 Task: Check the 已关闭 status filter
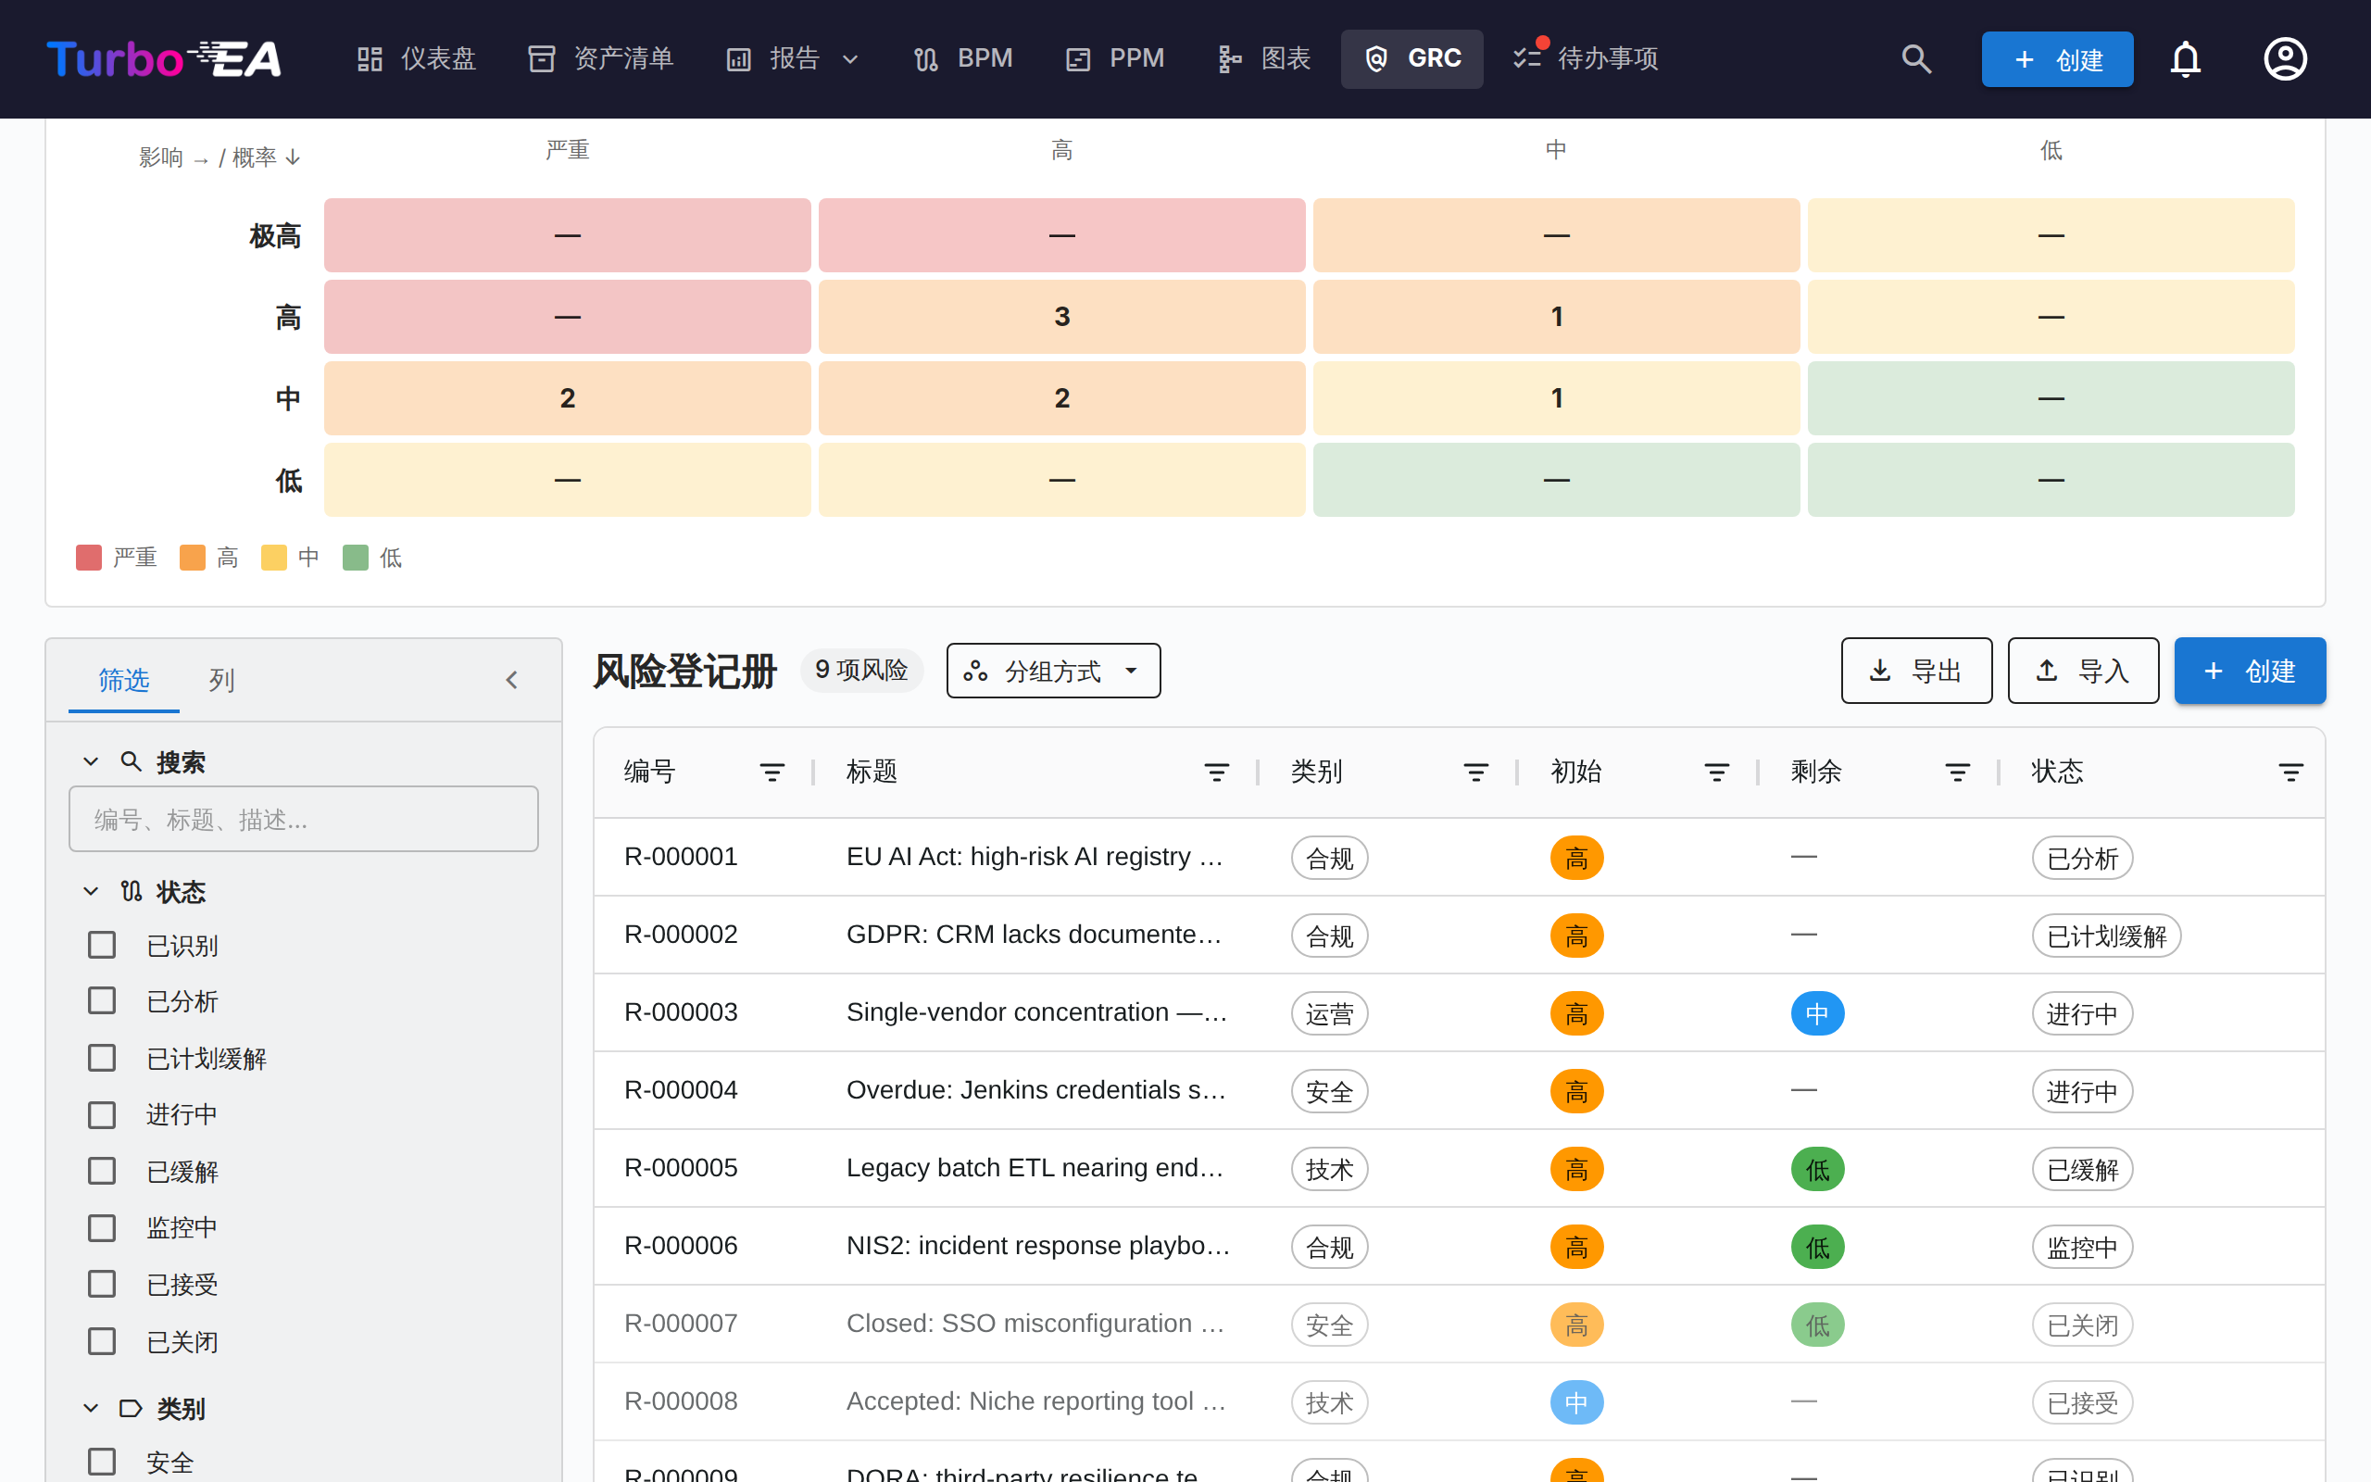point(102,1341)
